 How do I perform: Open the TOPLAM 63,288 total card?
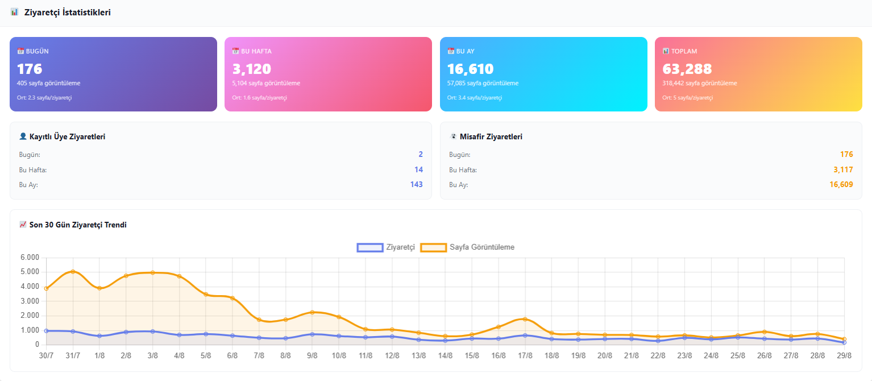[x=758, y=74]
